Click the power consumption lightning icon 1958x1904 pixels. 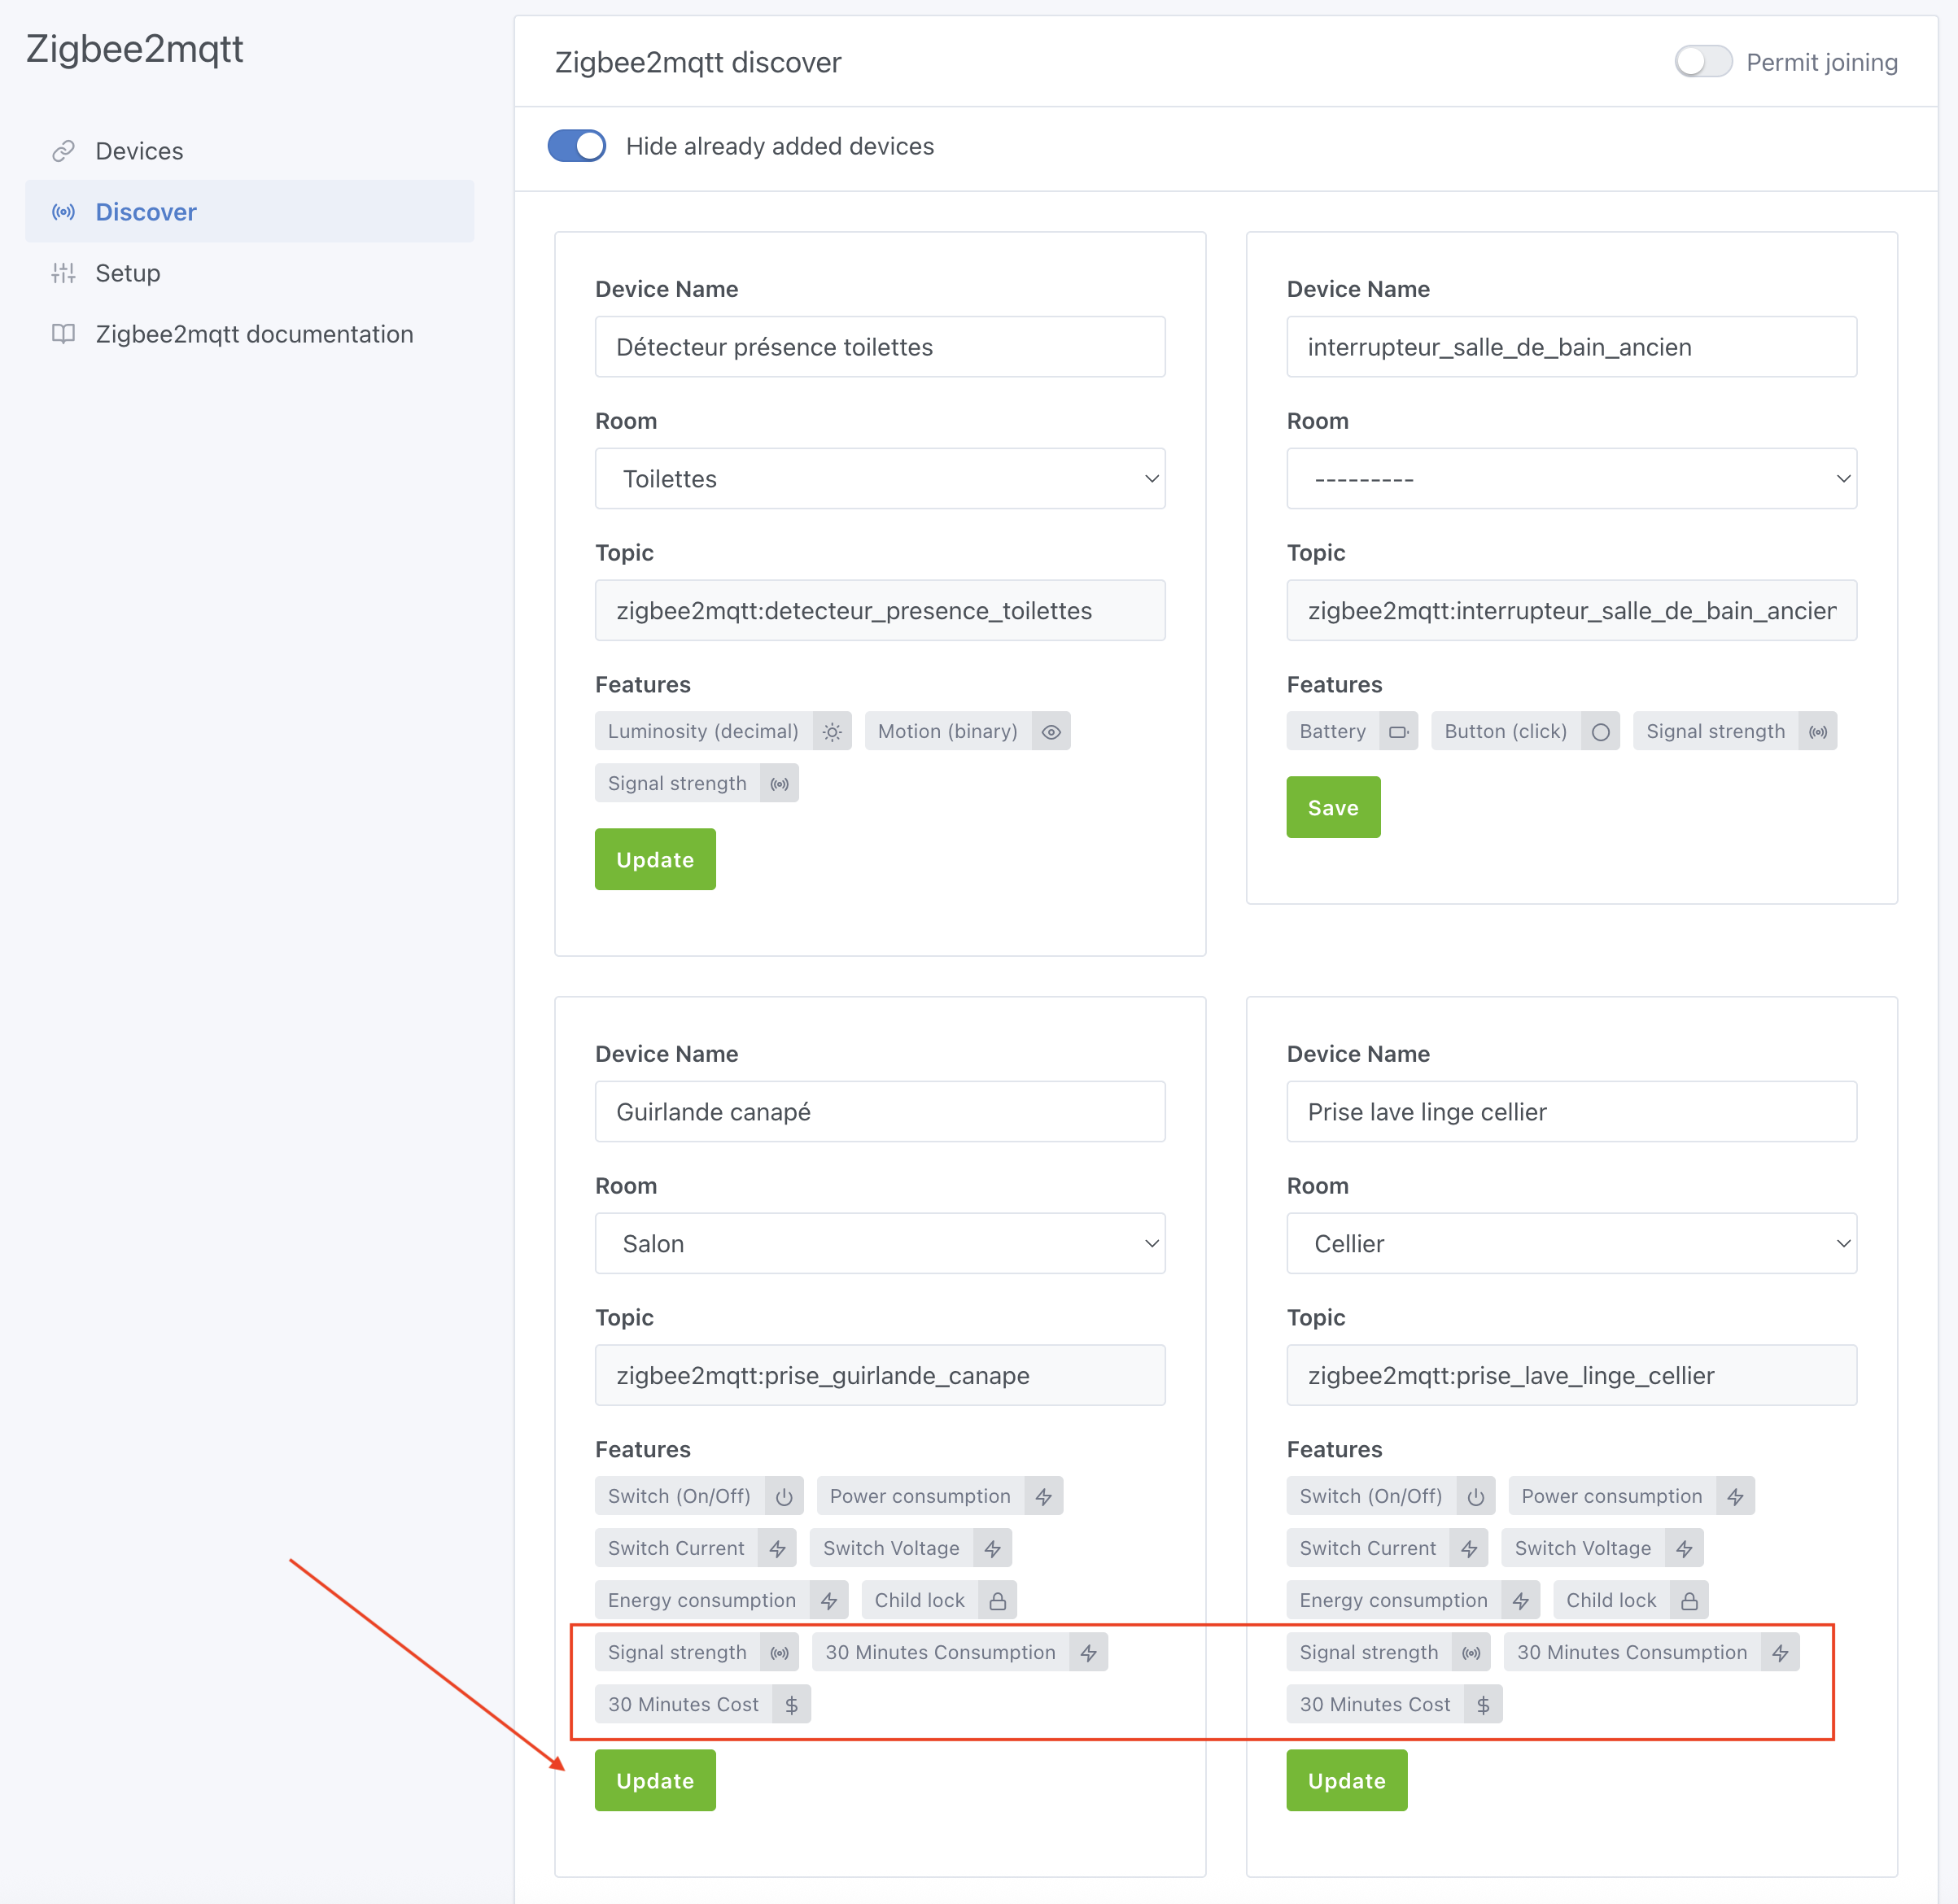(x=1044, y=1495)
